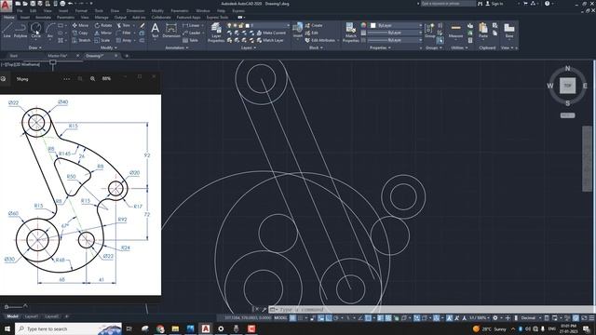Click the Measure utility
This screenshot has height=335, width=596.
tap(455, 31)
